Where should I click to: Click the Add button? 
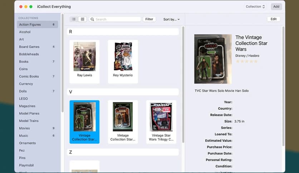pos(276,7)
